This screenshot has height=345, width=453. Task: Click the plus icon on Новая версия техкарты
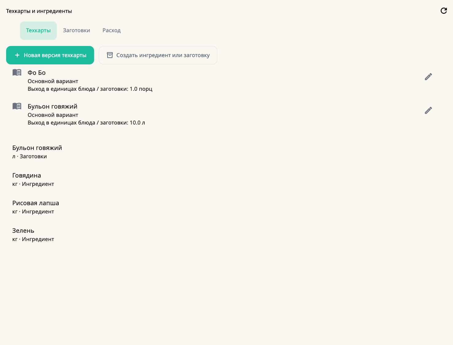click(x=17, y=55)
